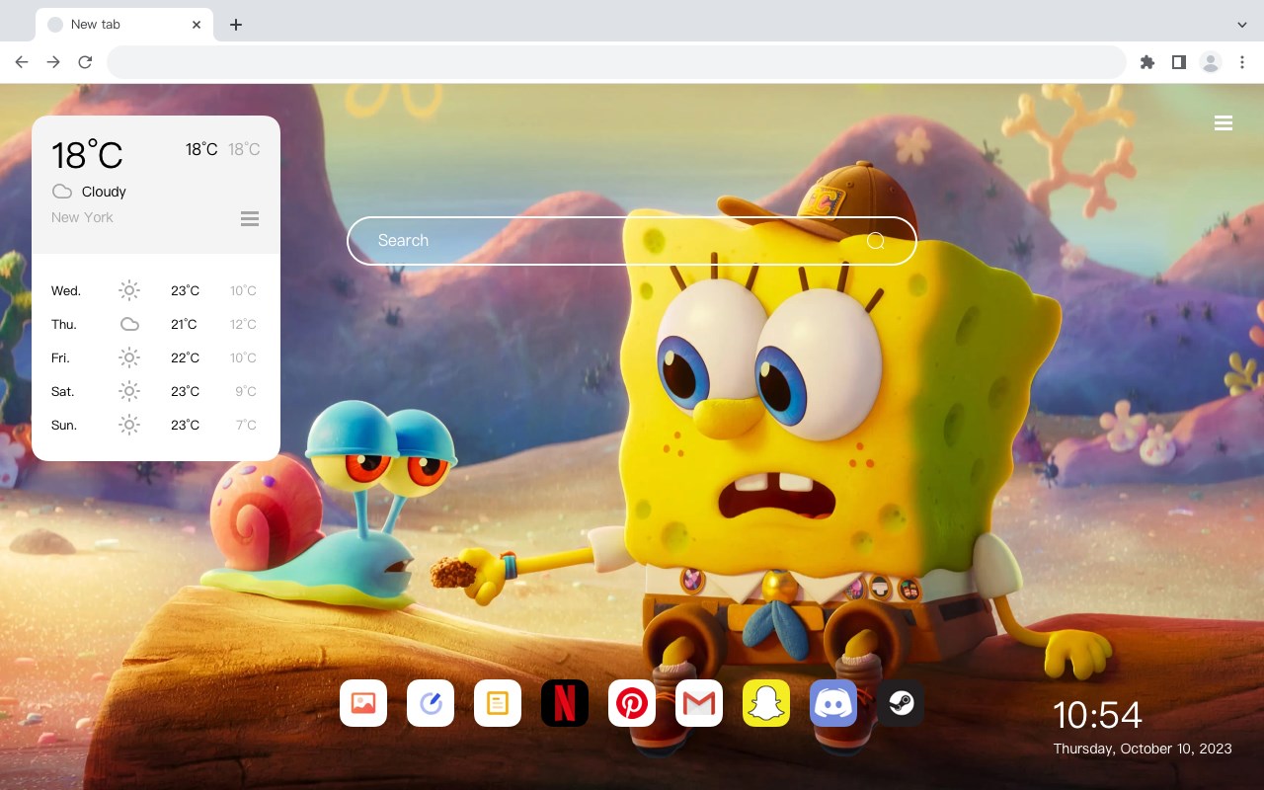1264x790 pixels.
Task: Open the Netflix shortcut
Action: (565, 703)
